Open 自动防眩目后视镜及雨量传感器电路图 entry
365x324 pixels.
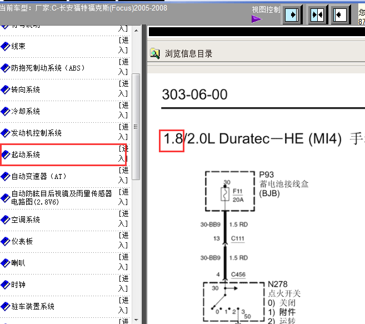[62, 197]
